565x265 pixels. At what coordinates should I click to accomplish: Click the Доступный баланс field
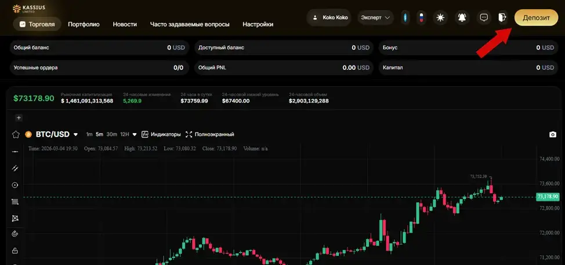pos(284,47)
